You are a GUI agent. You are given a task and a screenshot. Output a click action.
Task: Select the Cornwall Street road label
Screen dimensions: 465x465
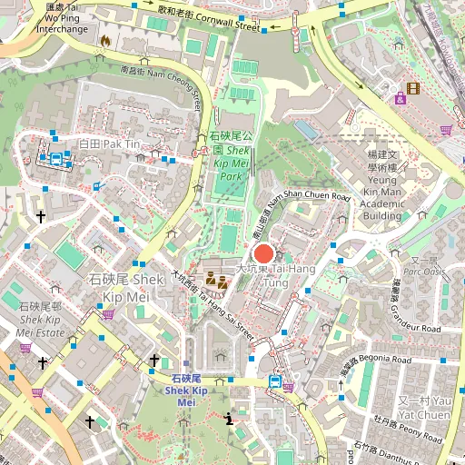pos(209,18)
